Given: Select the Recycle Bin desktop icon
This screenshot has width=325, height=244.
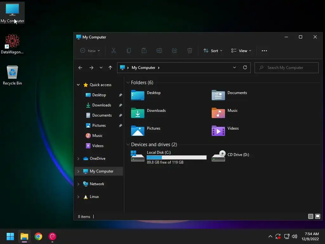Looking at the screenshot, I should 12,75.
